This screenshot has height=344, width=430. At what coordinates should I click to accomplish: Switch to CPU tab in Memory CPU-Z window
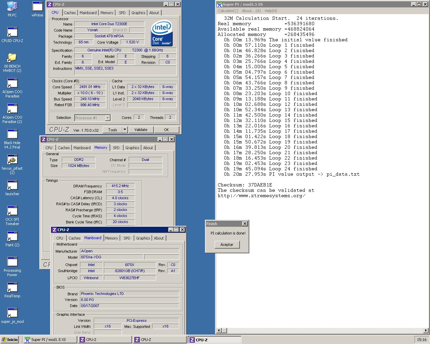pyautogui.click(x=49, y=148)
